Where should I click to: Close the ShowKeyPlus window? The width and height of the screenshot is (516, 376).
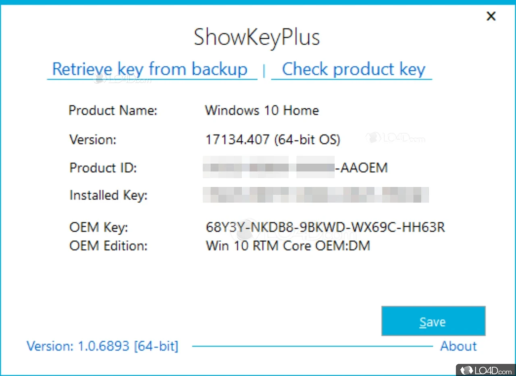491,17
